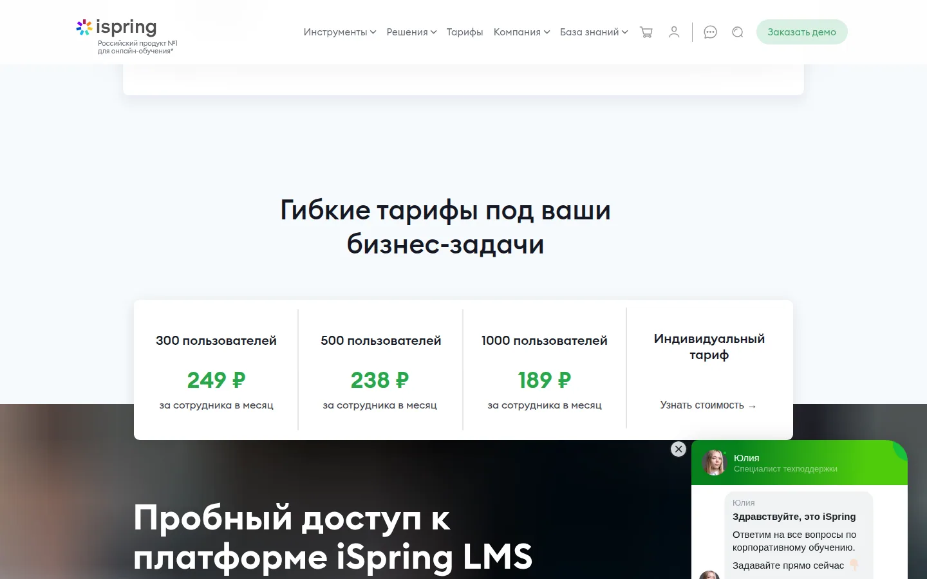The image size is (927, 579).
Task: Click the Специалист техподдержки label
Action: click(x=785, y=469)
